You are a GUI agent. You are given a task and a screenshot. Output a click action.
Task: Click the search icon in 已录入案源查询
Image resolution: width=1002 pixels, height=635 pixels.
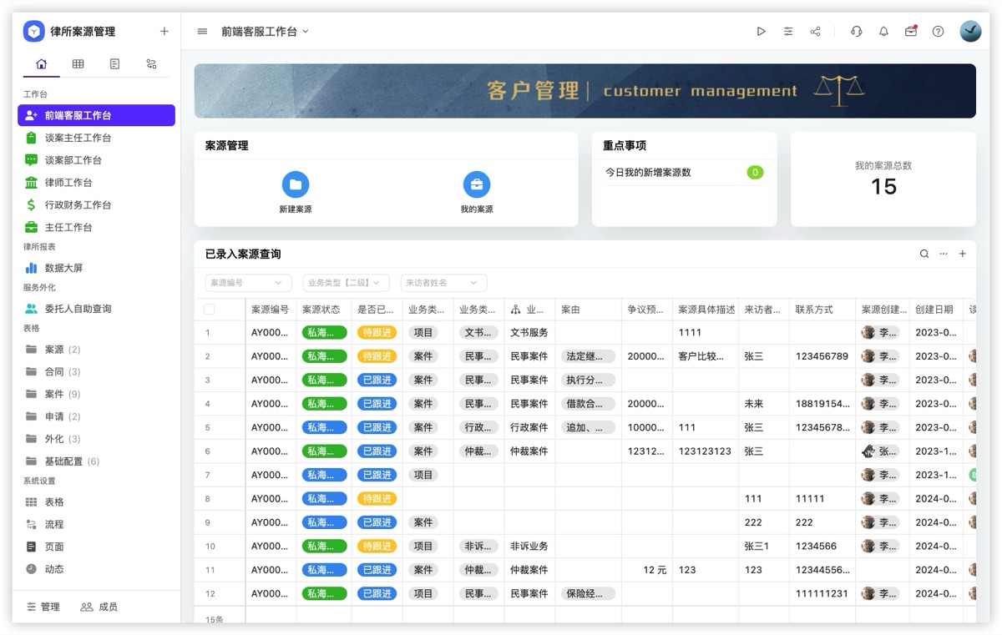[924, 254]
